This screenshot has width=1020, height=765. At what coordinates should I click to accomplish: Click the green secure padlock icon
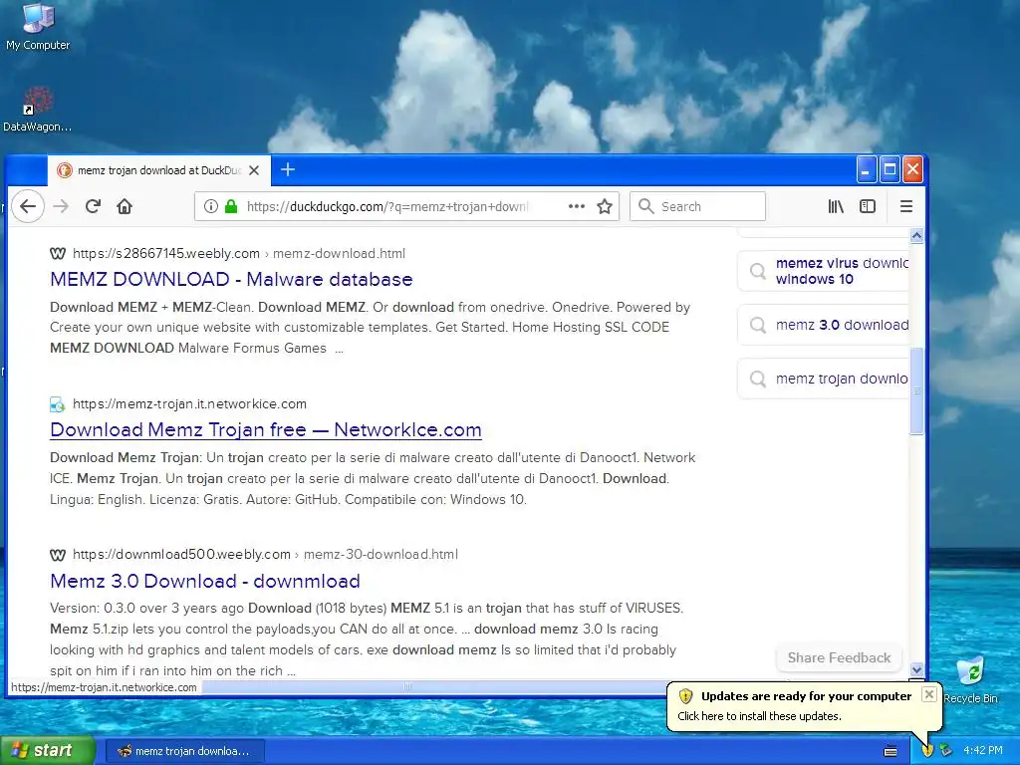(230, 207)
